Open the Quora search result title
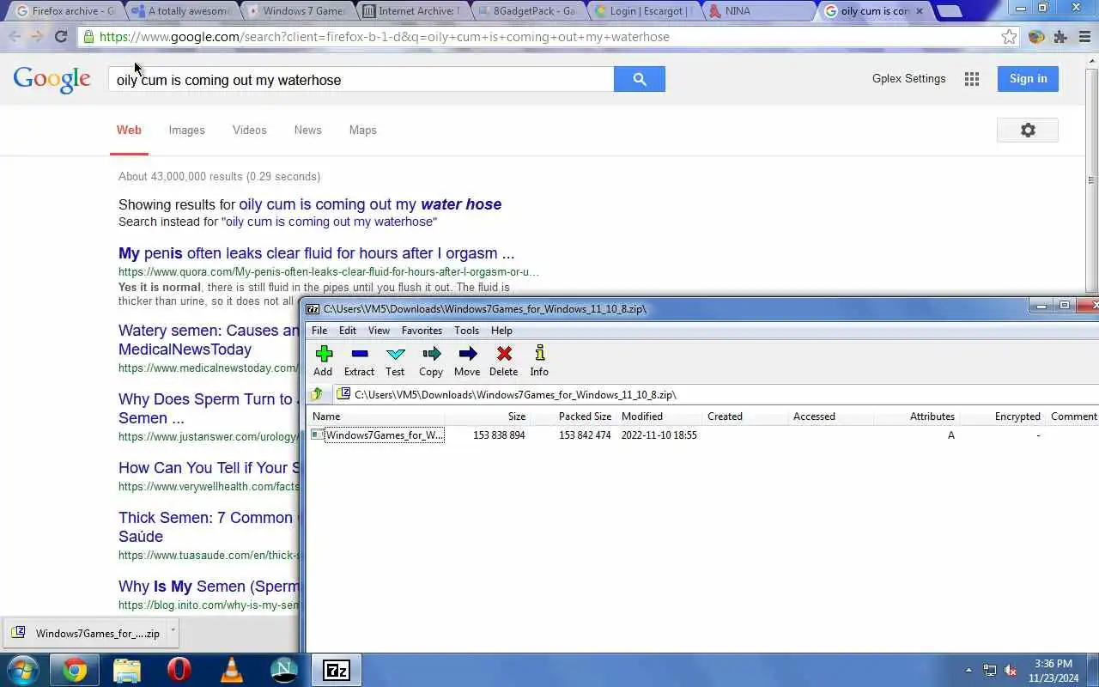 pyautogui.click(x=317, y=253)
